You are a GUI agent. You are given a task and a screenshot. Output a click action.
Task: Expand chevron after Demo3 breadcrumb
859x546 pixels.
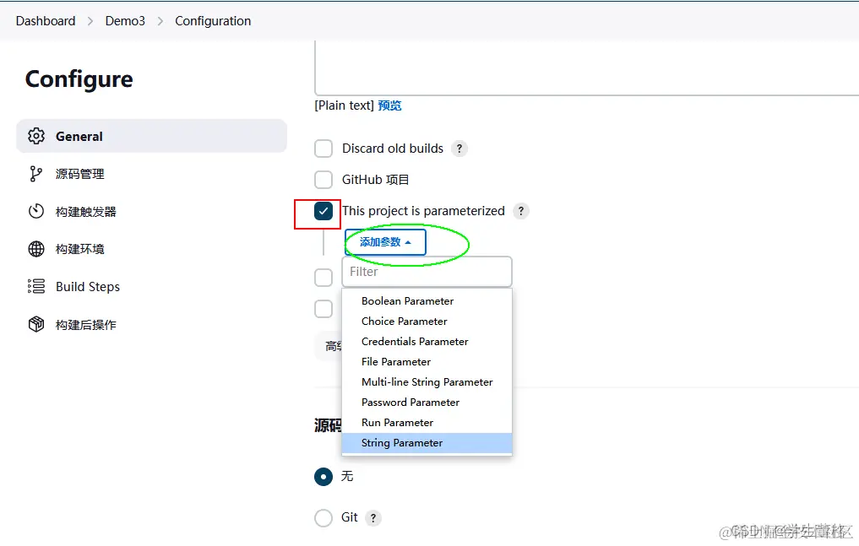click(160, 21)
